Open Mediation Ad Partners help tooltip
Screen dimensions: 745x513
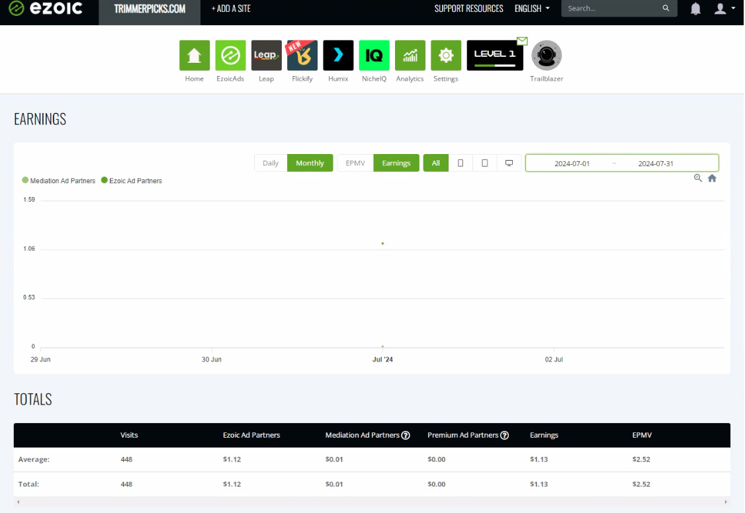pos(406,435)
